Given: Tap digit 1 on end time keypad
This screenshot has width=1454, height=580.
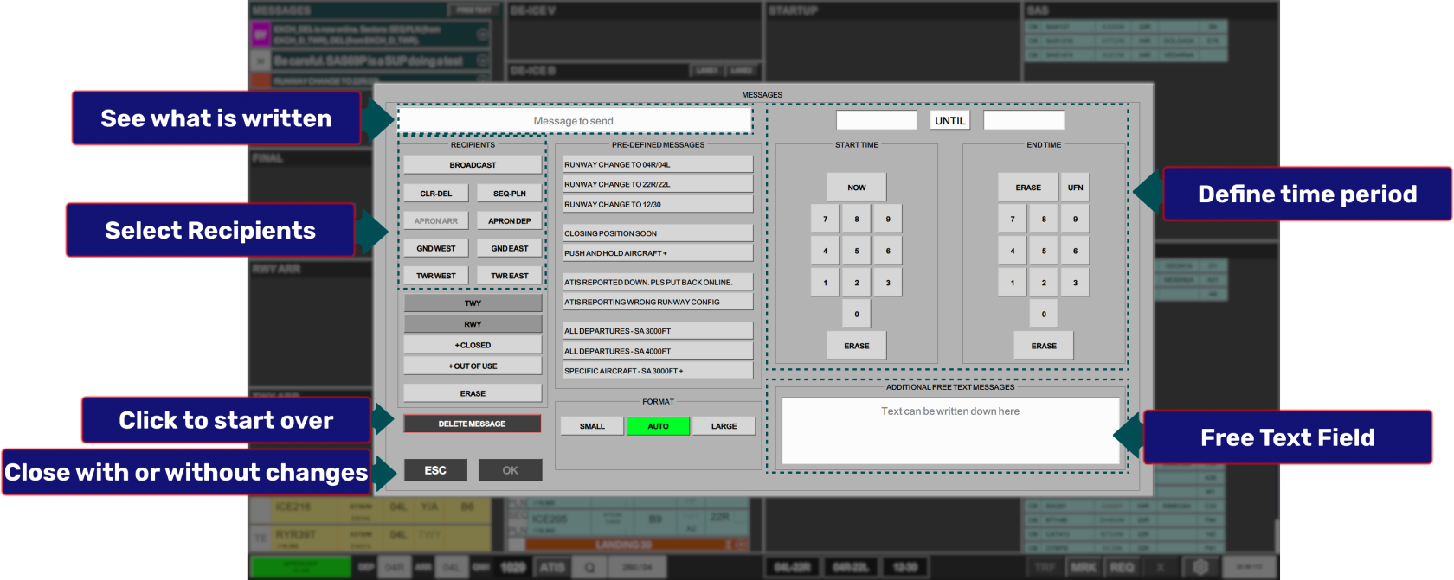Looking at the screenshot, I should (x=1013, y=283).
